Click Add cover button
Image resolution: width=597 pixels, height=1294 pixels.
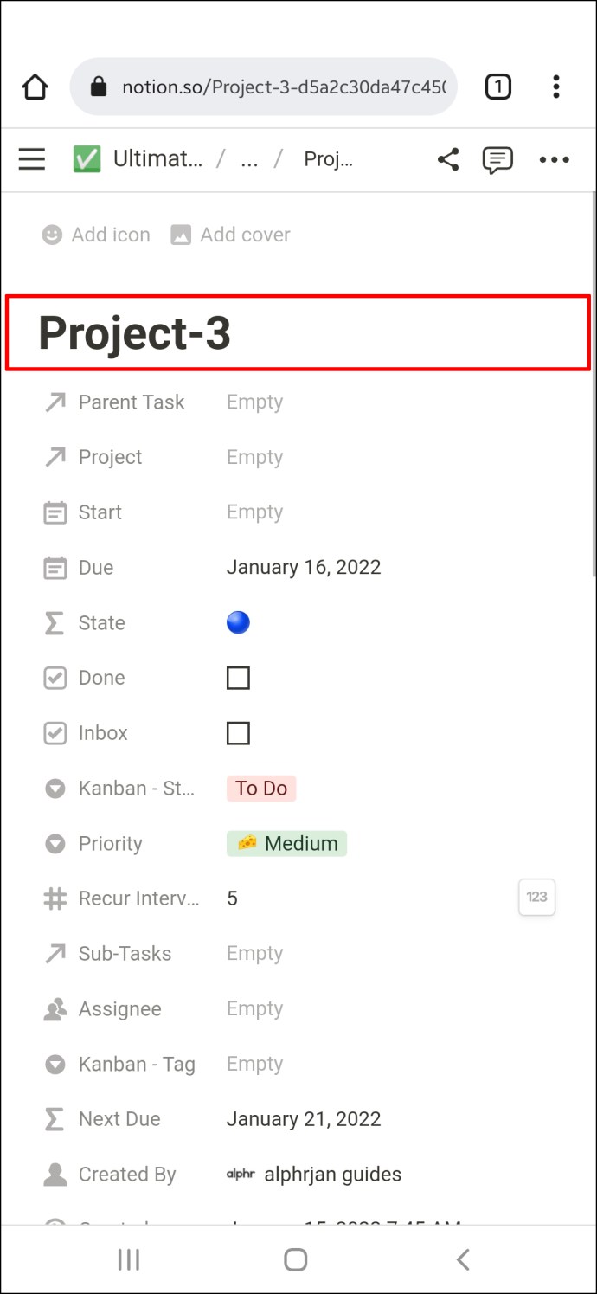(230, 235)
